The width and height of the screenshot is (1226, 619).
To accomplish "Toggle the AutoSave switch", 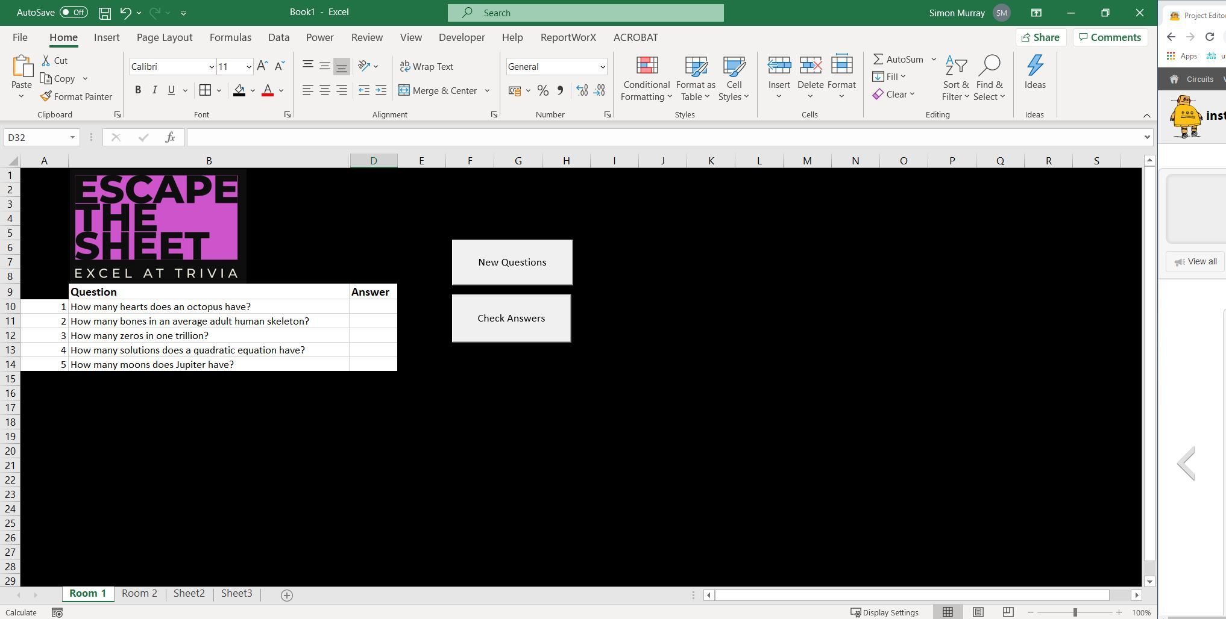I will tap(74, 13).
